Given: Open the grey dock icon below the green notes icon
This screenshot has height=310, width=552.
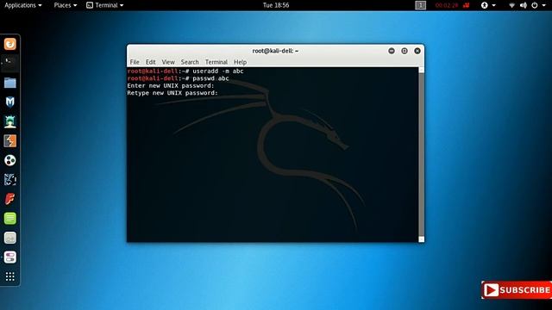Looking at the screenshot, I should pos(9,238).
